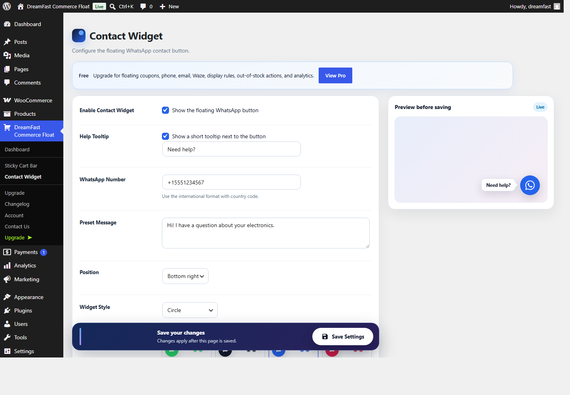Screen dimensions: 570x395
Task: Open the user avatar icon beside Howdy, dreamfast
Action: click(x=557, y=6)
